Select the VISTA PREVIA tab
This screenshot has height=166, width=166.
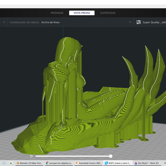pyautogui.click(x=82, y=13)
